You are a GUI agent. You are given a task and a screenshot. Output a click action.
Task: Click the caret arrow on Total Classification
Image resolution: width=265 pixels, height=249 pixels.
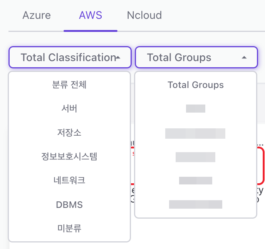coord(118,58)
